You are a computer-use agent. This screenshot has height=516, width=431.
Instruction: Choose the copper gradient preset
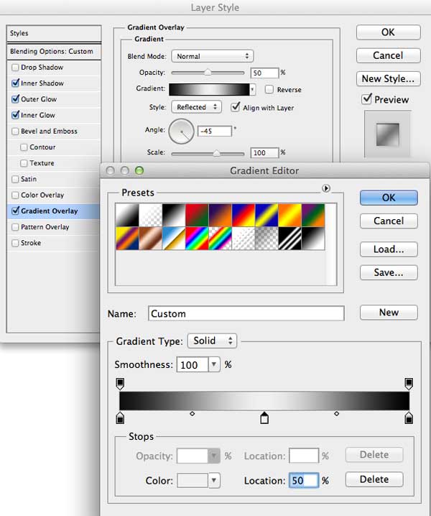click(x=150, y=239)
